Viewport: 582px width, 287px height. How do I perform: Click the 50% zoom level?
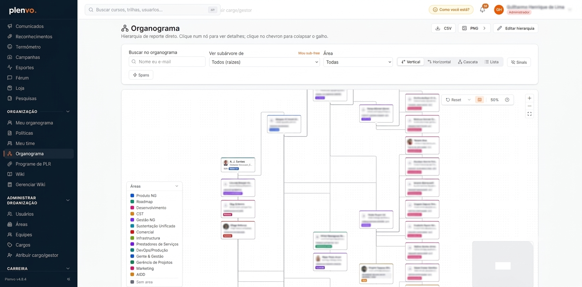click(x=495, y=100)
